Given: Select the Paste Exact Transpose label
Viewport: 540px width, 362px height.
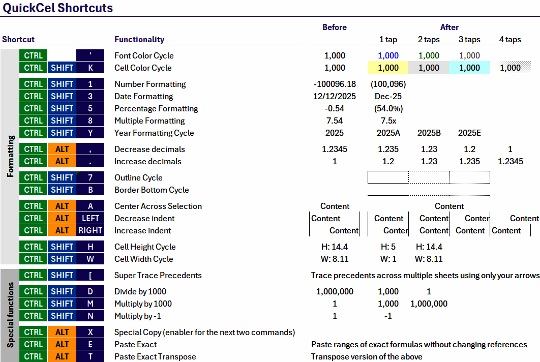Looking at the screenshot, I should pos(155,356).
